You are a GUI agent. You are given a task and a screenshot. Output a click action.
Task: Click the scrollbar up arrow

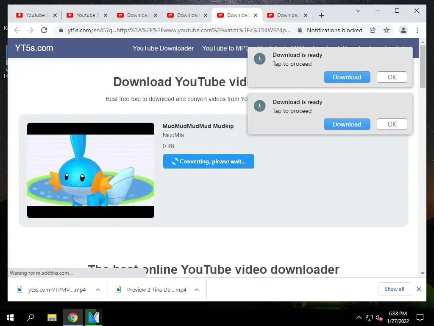[423, 42]
